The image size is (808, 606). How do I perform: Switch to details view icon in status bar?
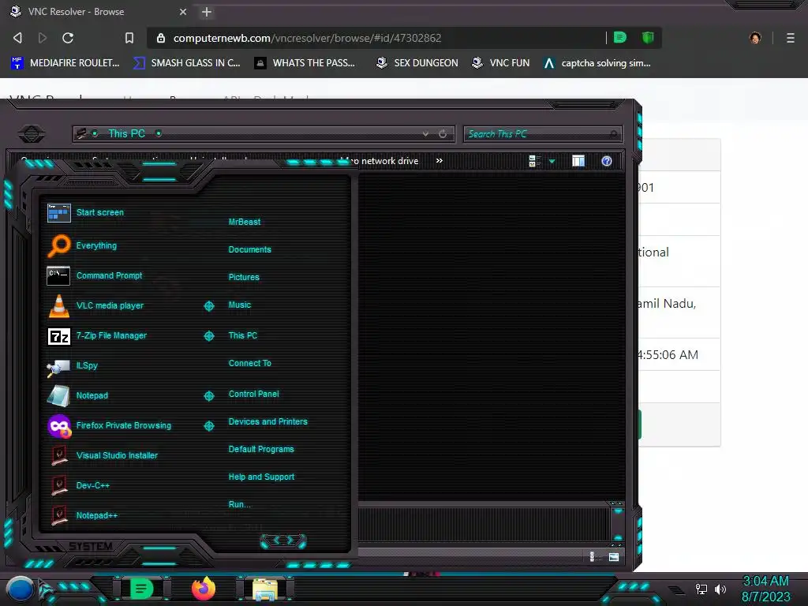pos(592,556)
